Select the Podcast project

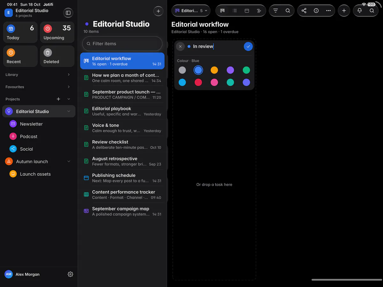coord(39,136)
